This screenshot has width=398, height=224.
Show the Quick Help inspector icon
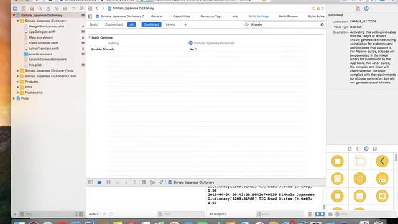366,8
